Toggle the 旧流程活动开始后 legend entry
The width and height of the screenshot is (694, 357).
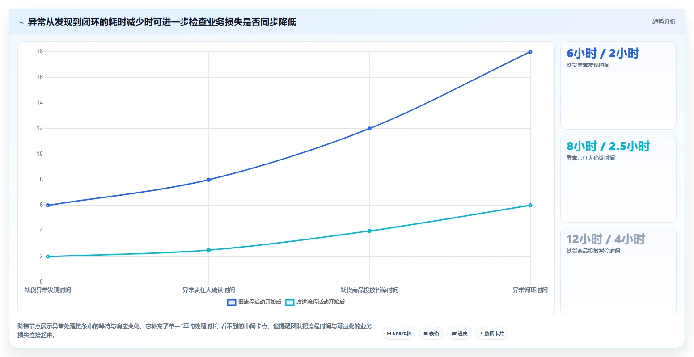[254, 302]
